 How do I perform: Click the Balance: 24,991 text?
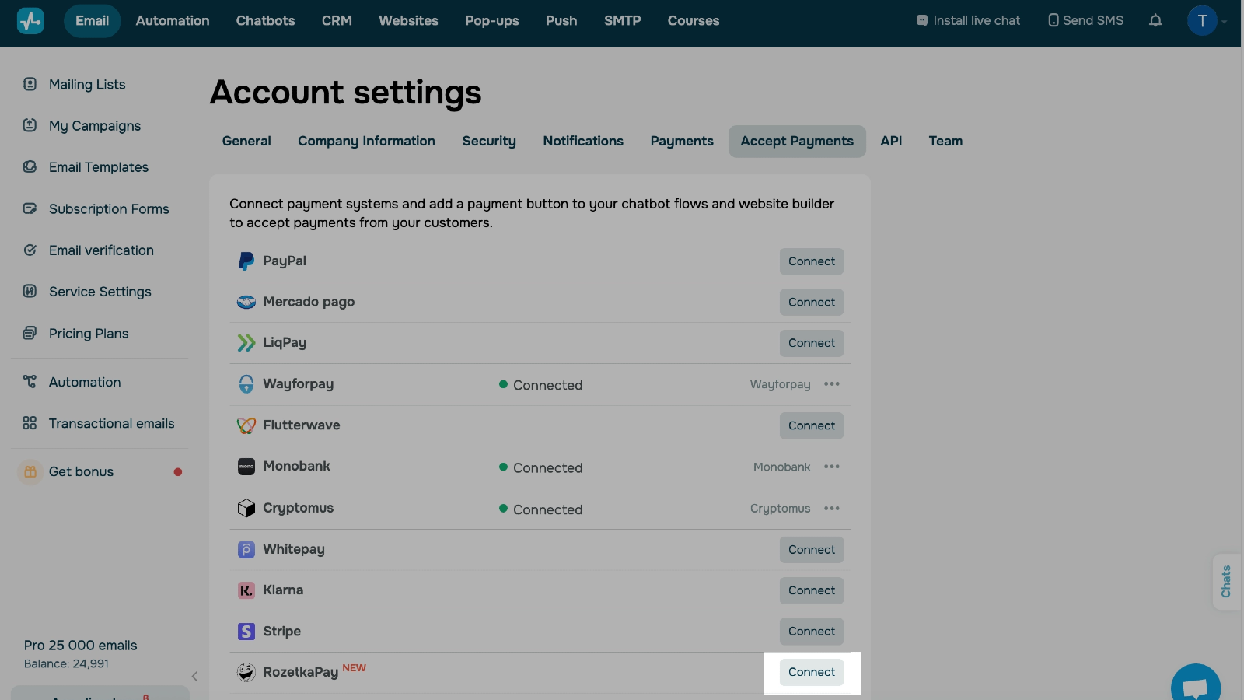tap(66, 664)
